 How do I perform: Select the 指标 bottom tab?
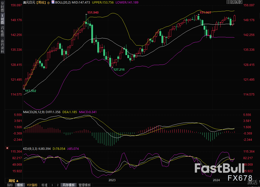tap(10, 185)
